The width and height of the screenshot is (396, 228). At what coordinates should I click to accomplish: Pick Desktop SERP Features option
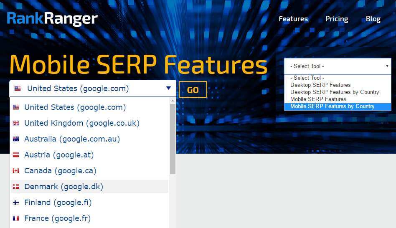coord(338,85)
